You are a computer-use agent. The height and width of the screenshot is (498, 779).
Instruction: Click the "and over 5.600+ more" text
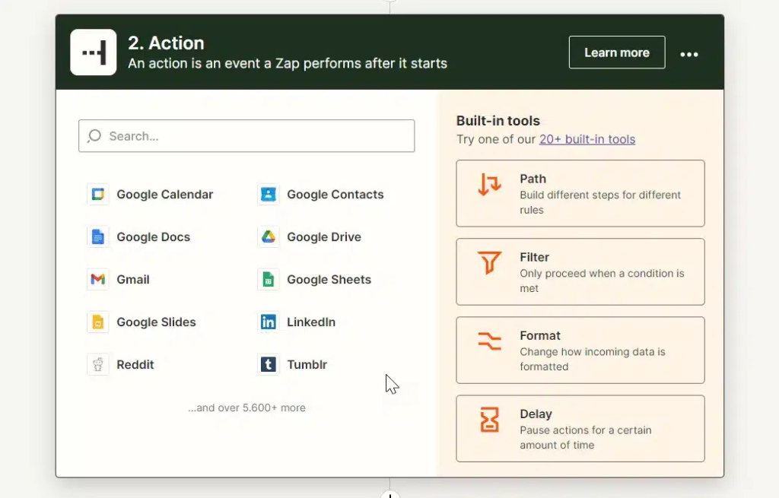pos(246,408)
